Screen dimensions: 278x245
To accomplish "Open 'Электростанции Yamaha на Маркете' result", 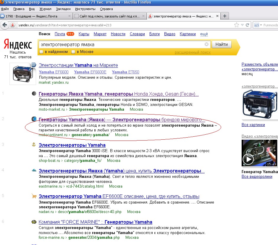I will (x=78, y=65).
